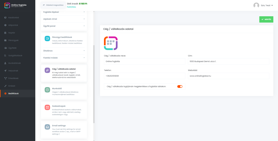Click the Cég / vállalkozás adatai purple icon
The width and height of the screenshot is (278, 141).
click(47, 70)
